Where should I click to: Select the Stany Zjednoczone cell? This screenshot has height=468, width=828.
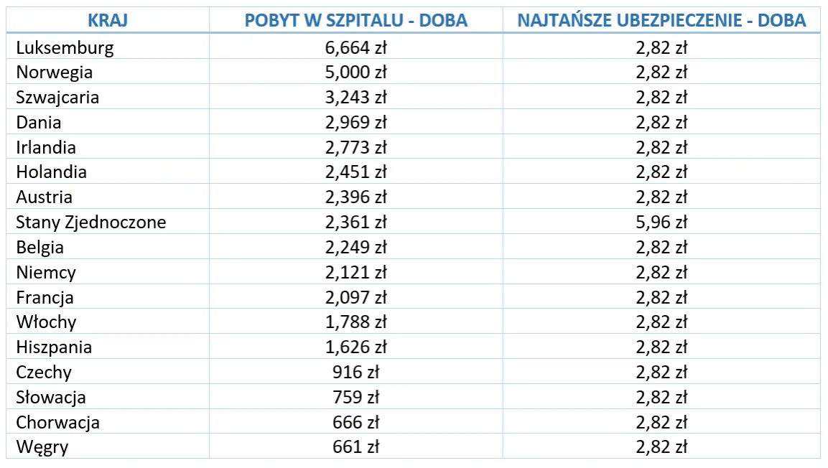coord(91,223)
